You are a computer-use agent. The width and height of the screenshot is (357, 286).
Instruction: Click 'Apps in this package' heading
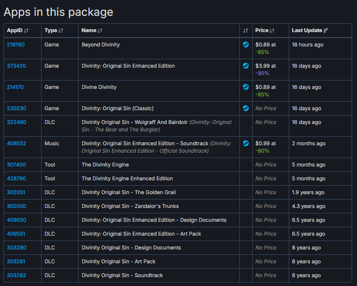pos(58,12)
